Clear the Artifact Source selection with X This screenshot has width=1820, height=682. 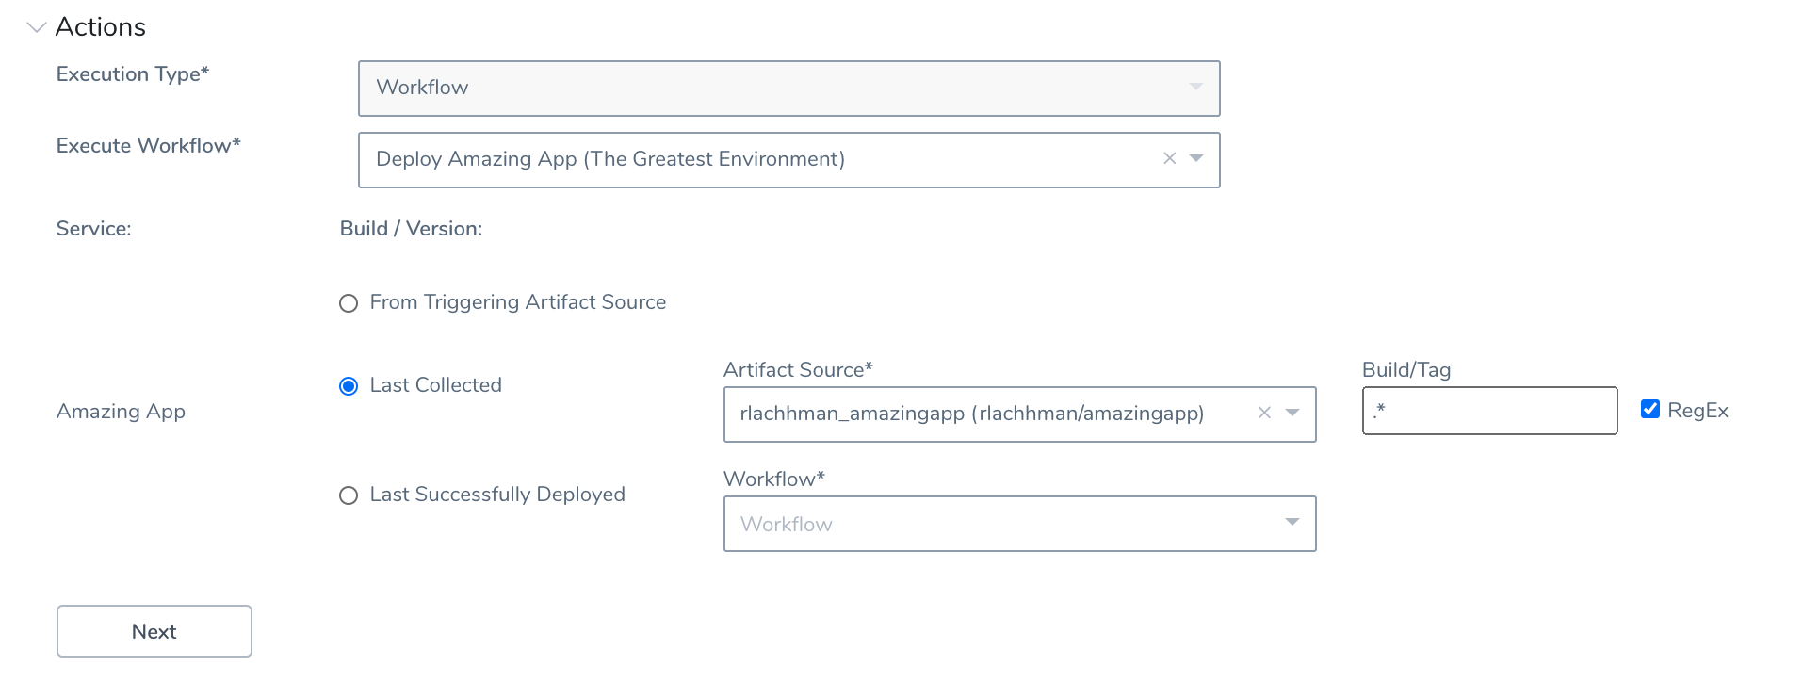(1264, 414)
